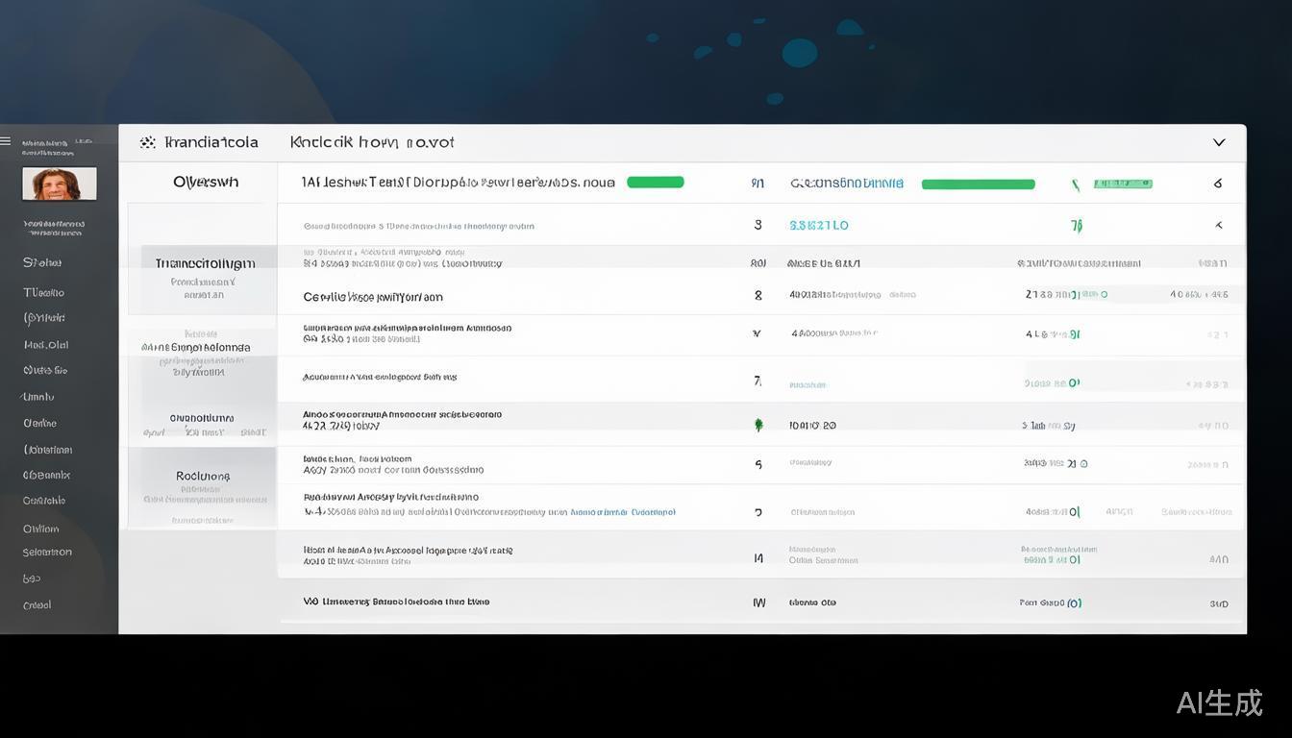The height and width of the screenshot is (738, 1292).
Task: Click the light green badge in first row
Action: point(1123,184)
